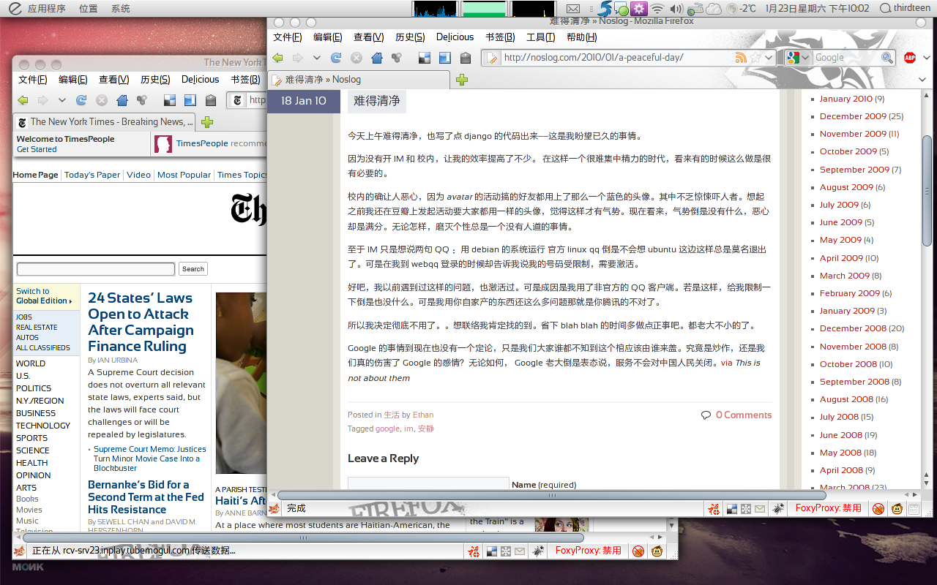Image resolution: width=937 pixels, height=585 pixels.
Task: Go back in the New York Times window
Action: 23,100
